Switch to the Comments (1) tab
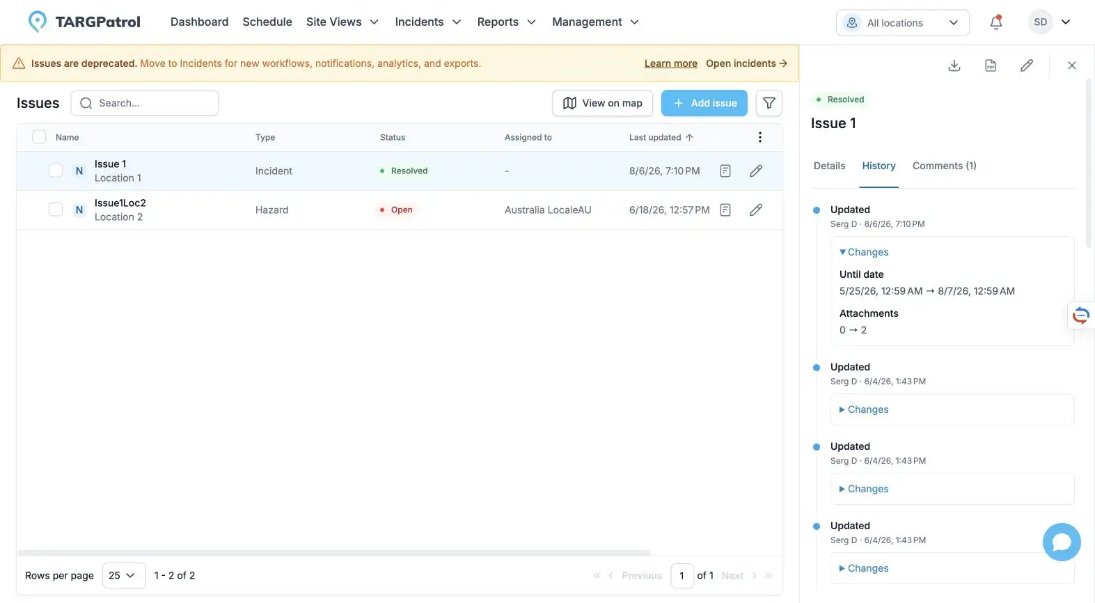The width and height of the screenshot is (1095, 603). [x=944, y=166]
